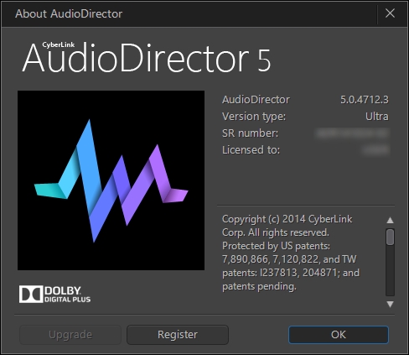Screen dimensions: 409x355
Task: Select the version number 5.0.4712.3
Action: tap(365, 100)
